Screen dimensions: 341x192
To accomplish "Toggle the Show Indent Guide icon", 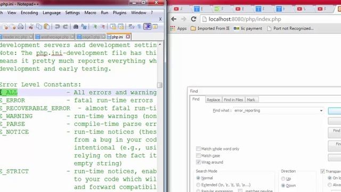I will tap(148, 27).
